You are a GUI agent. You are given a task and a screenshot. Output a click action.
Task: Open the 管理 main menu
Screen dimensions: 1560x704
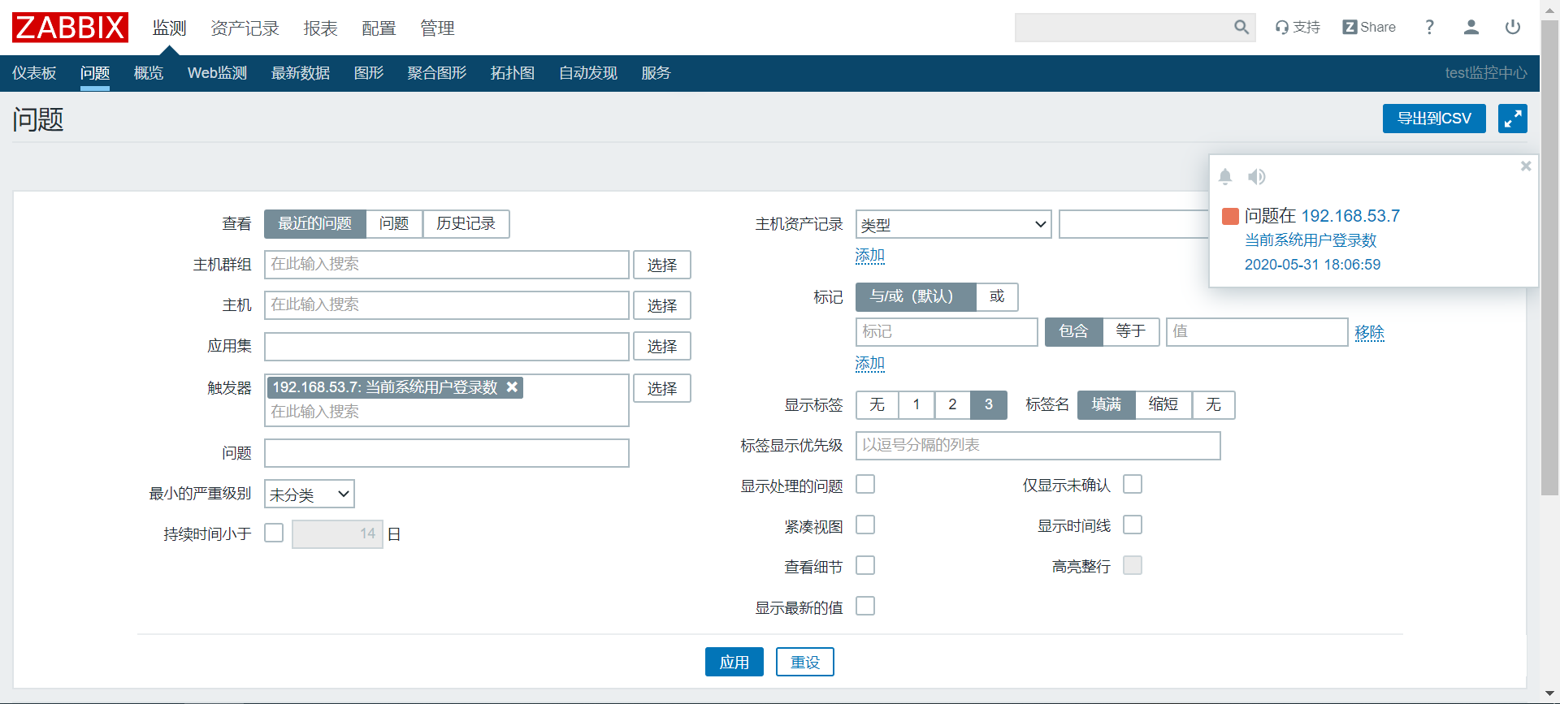click(437, 28)
